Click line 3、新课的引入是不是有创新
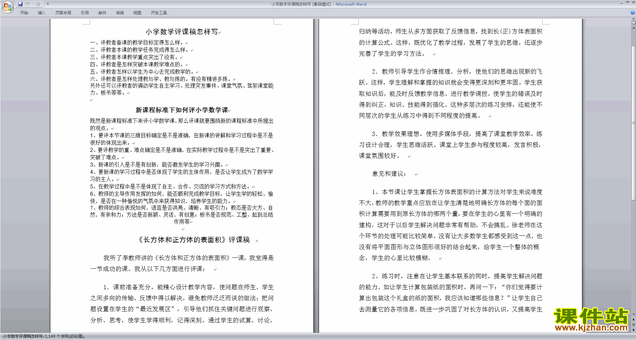Image resolution: width=636 pixels, height=340 pixels. point(158,165)
